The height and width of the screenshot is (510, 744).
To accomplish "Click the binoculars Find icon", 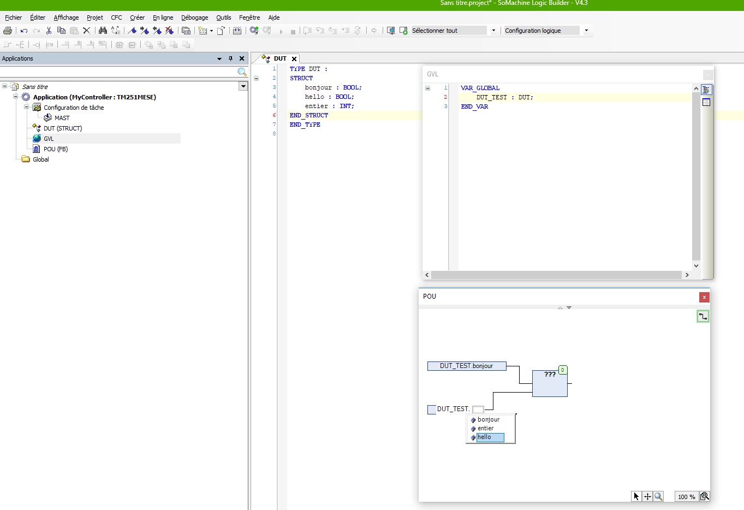I will point(103,31).
